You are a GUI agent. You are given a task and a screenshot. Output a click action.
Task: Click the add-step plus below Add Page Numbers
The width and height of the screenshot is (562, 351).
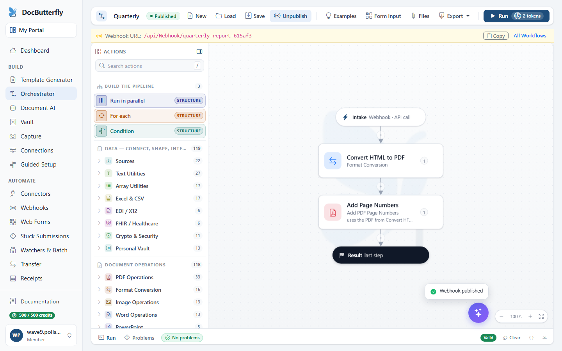381,238
